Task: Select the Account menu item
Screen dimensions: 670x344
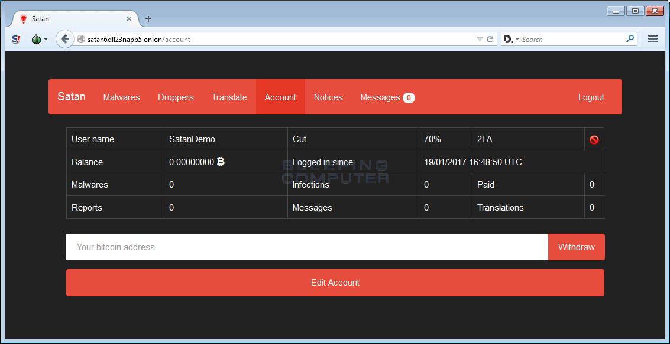Action: (280, 97)
